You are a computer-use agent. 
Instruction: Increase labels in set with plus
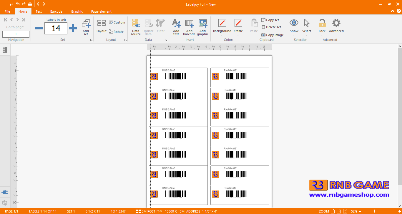(x=73, y=28)
